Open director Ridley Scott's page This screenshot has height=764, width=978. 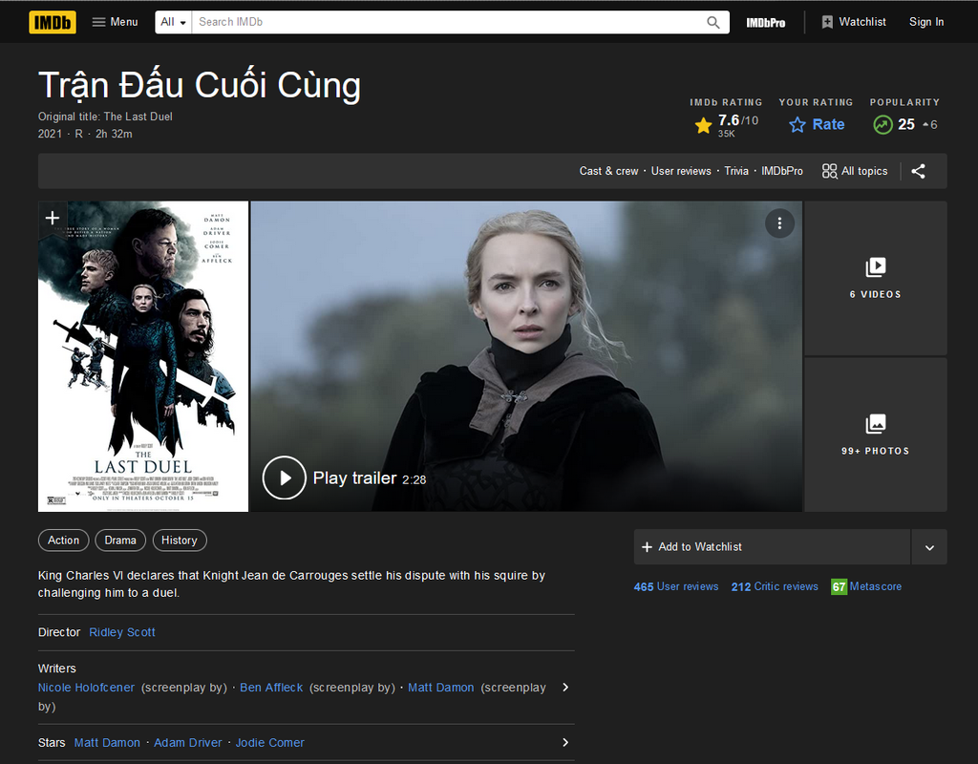[122, 632]
